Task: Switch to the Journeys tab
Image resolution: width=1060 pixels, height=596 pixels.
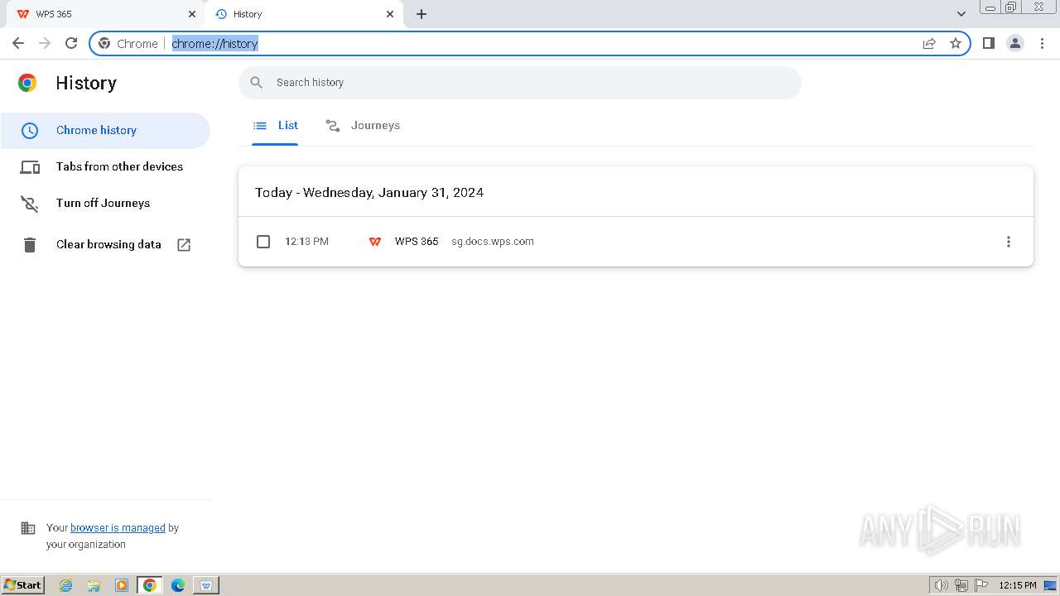Action: [x=363, y=126]
